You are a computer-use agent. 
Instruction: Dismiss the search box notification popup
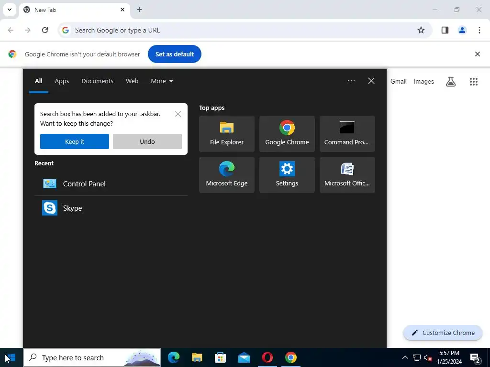tap(178, 114)
